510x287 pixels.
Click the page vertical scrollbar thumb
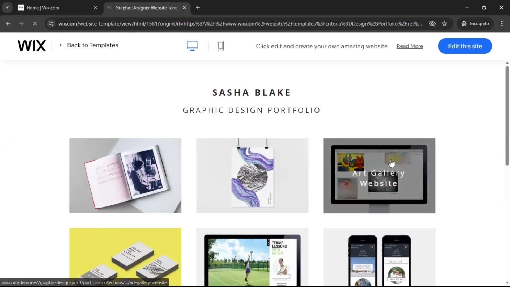[x=507, y=116]
